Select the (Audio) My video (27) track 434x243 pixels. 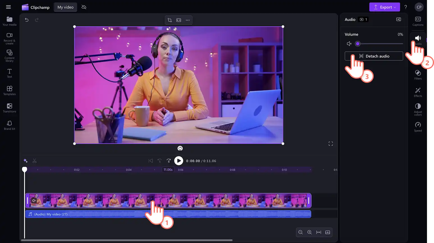coord(168,214)
